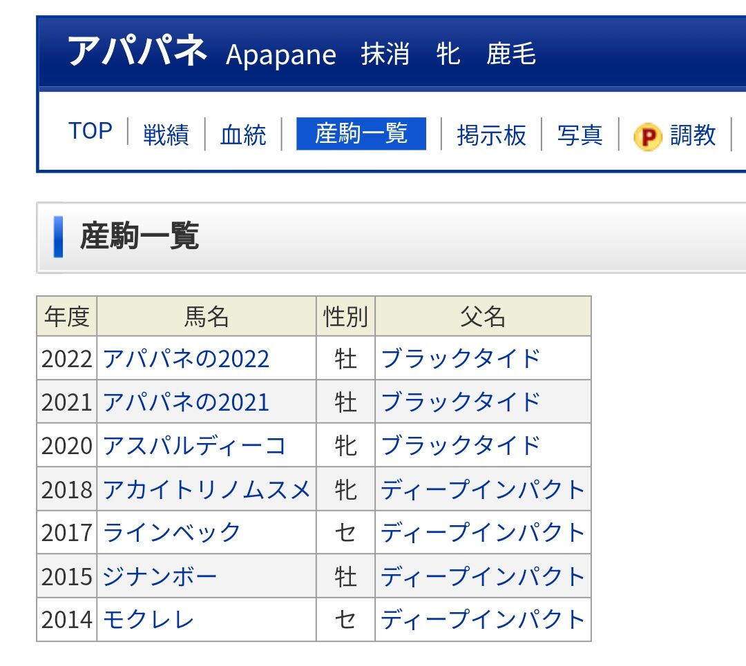Open the horse ジナンボー
Viewport: 746px width, 666px height.
(x=160, y=577)
